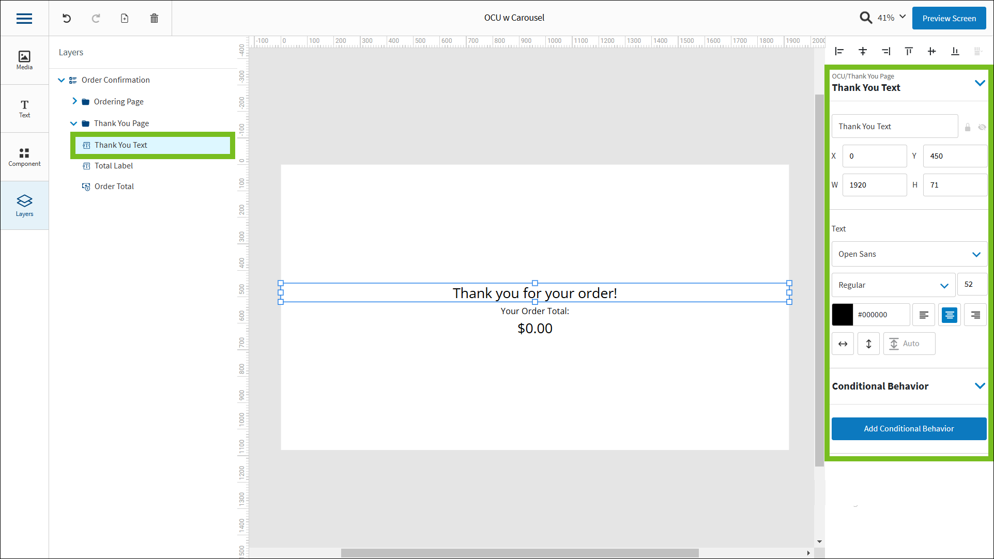Open the Media tab in sidebar
Image resolution: width=994 pixels, height=559 pixels.
[24, 60]
